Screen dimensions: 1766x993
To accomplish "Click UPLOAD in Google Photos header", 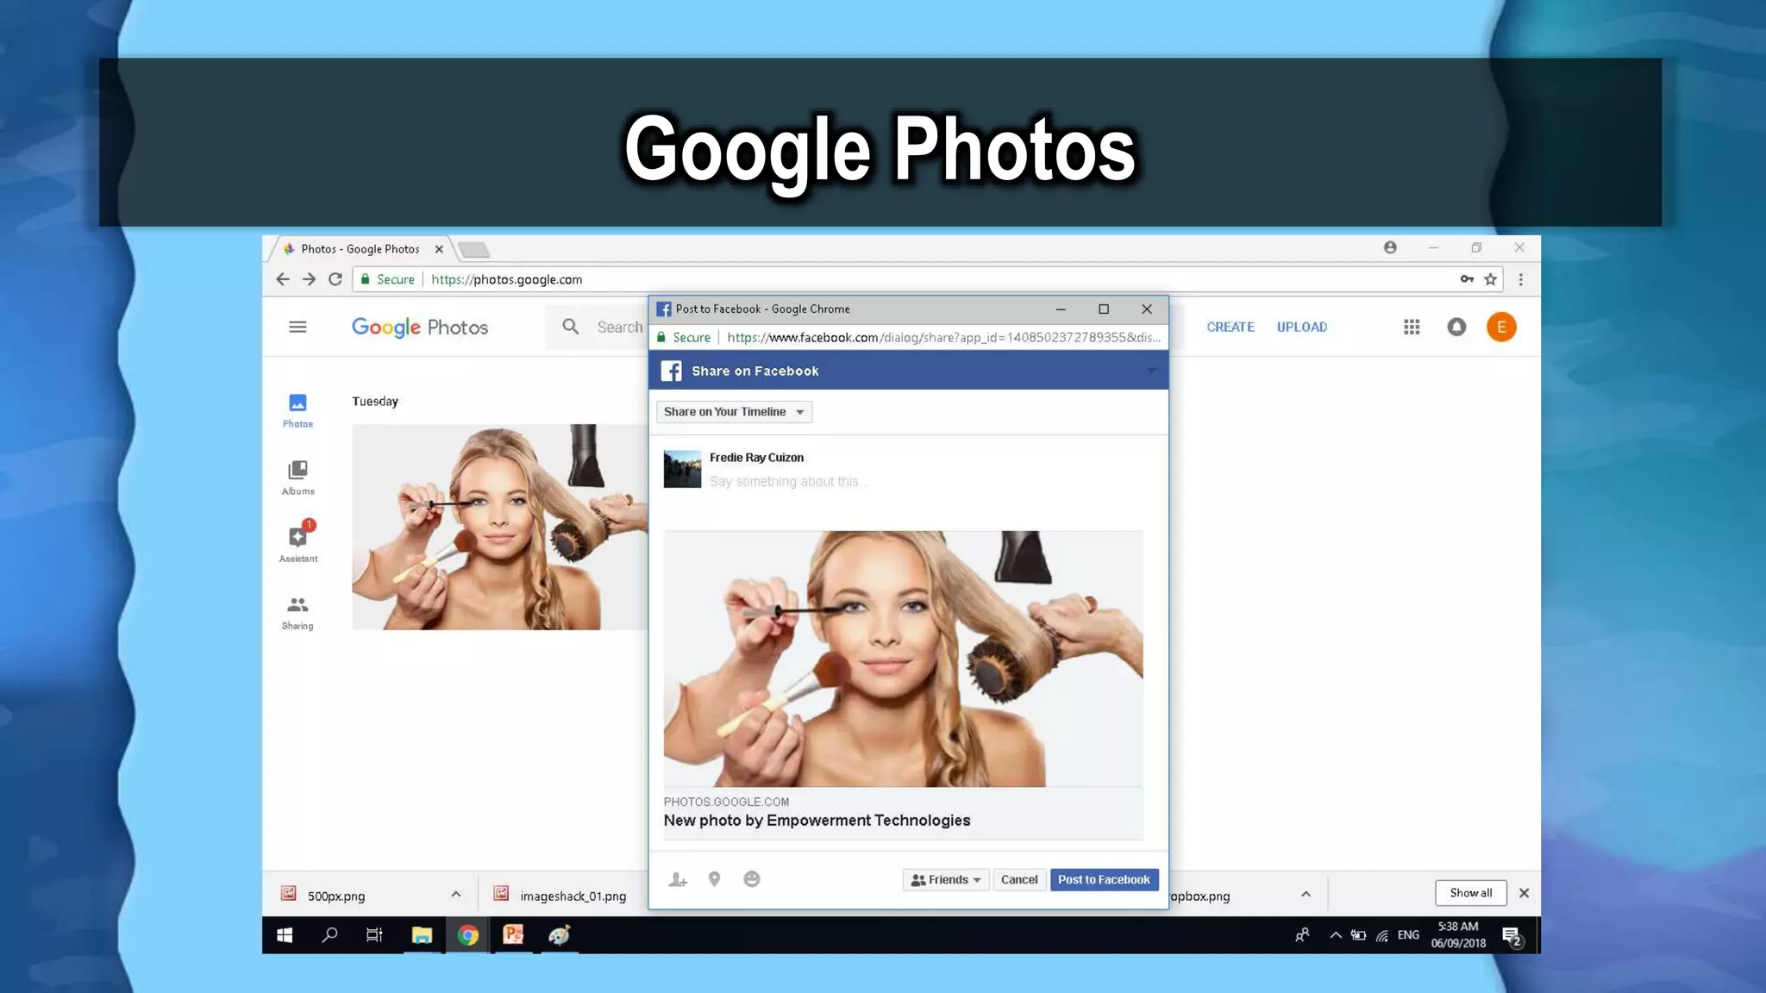I will tap(1302, 327).
